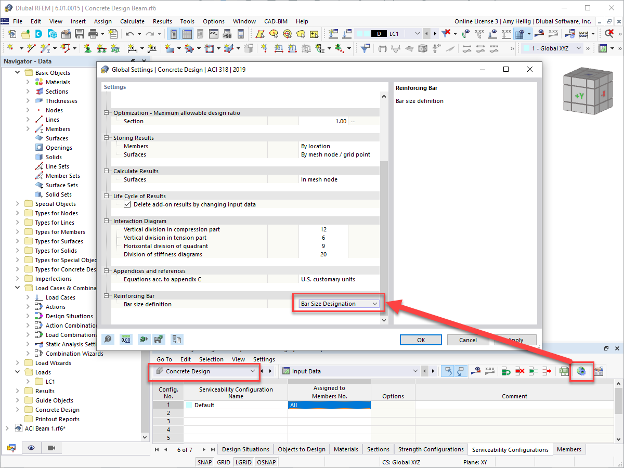
Task: Confirm the dialog with OK
Action: (x=421, y=340)
